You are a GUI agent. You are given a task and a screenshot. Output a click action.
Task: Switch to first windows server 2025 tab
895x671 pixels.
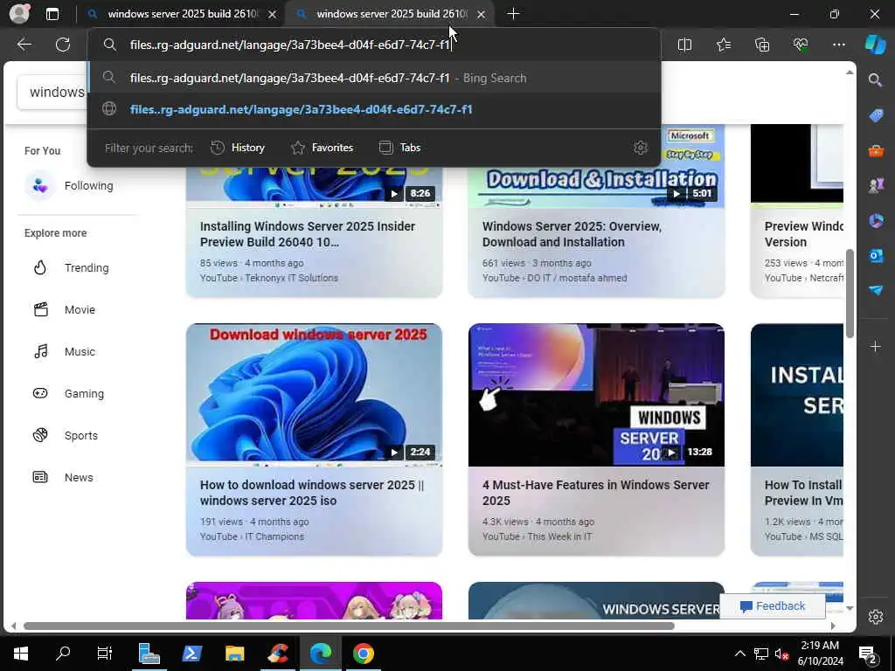(182, 14)
